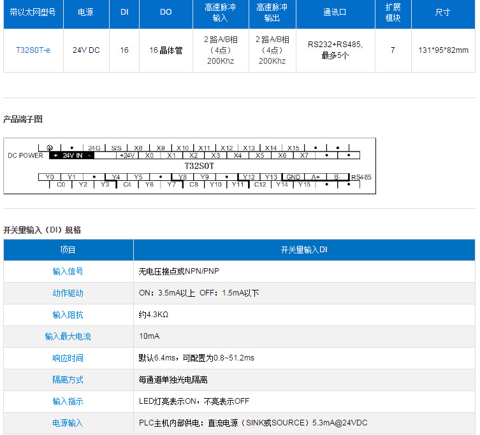The height and width of the screenshot is (435, 480).
Task: Click the 输入信号 row label
Action: tap(68, 271)
